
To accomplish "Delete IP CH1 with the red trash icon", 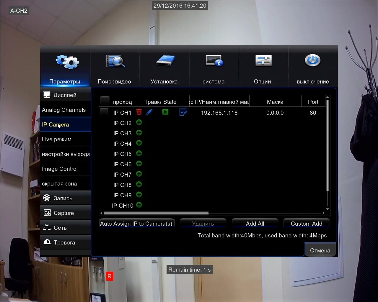I will [x=139, y=112].
